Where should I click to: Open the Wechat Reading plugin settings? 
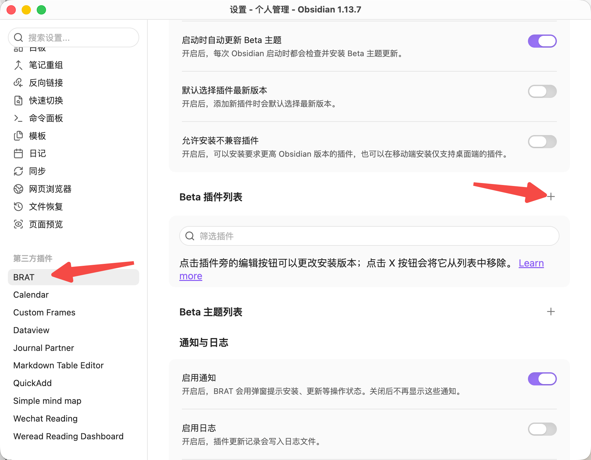(x=74, y=419)
